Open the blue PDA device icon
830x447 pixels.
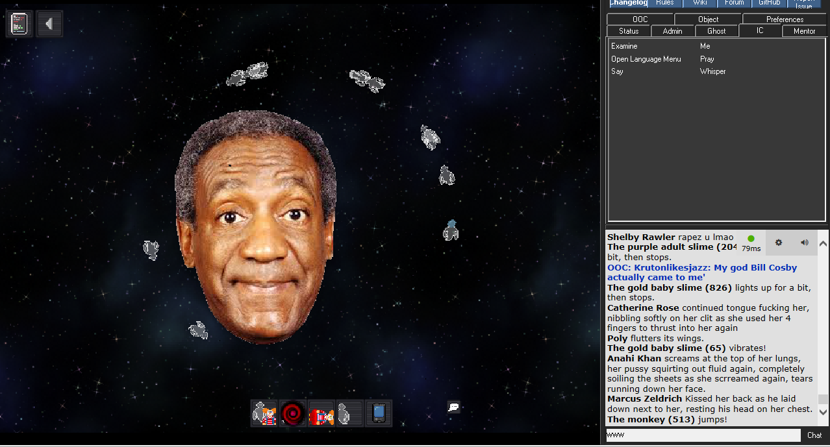click(379, 413)
